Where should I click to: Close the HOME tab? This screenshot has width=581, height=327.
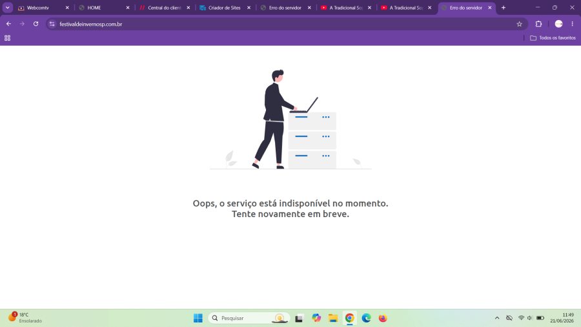pos(128,8)
